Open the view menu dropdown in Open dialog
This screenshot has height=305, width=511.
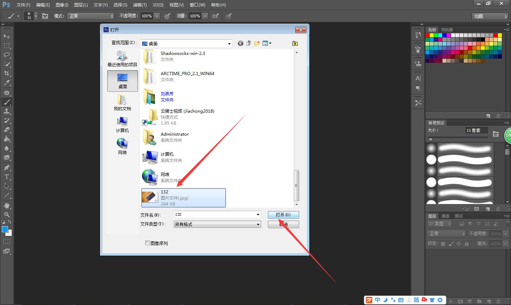coord(267,43)
